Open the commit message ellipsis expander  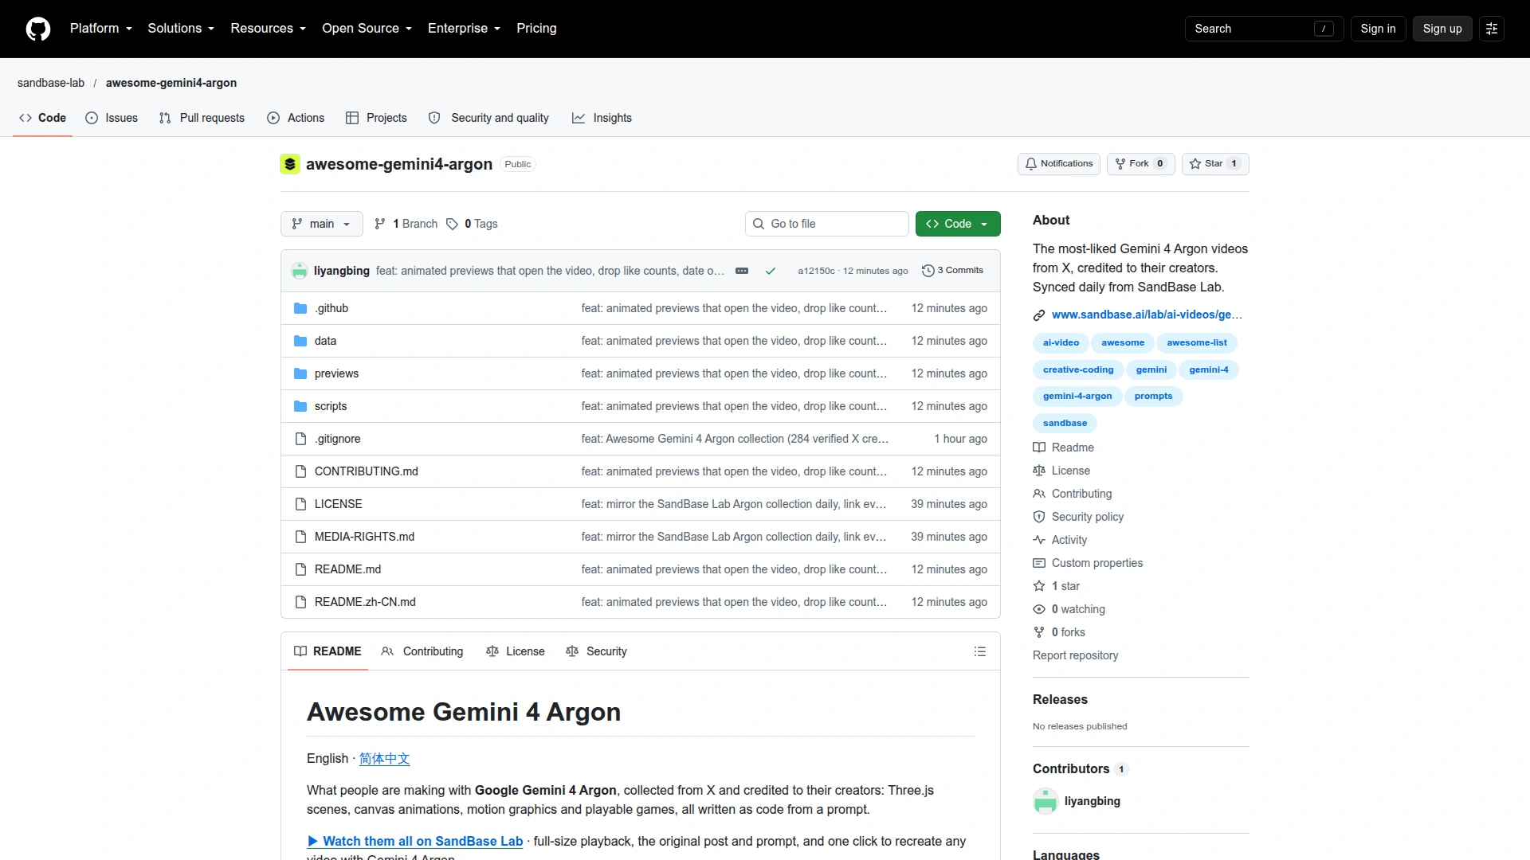click(742, 271)
